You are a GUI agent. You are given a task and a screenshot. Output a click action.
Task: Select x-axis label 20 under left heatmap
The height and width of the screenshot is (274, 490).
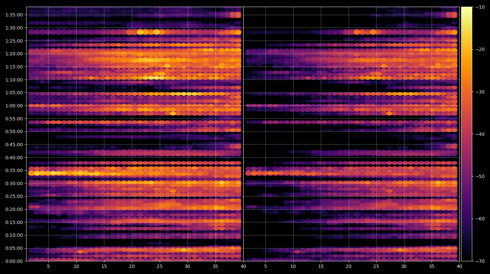point(132,267)
